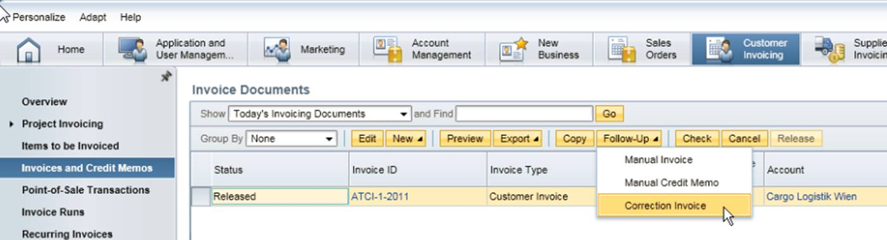887x240 pixels.
Task: Open Application and User Management icon
Action: [x=132, y=49]
